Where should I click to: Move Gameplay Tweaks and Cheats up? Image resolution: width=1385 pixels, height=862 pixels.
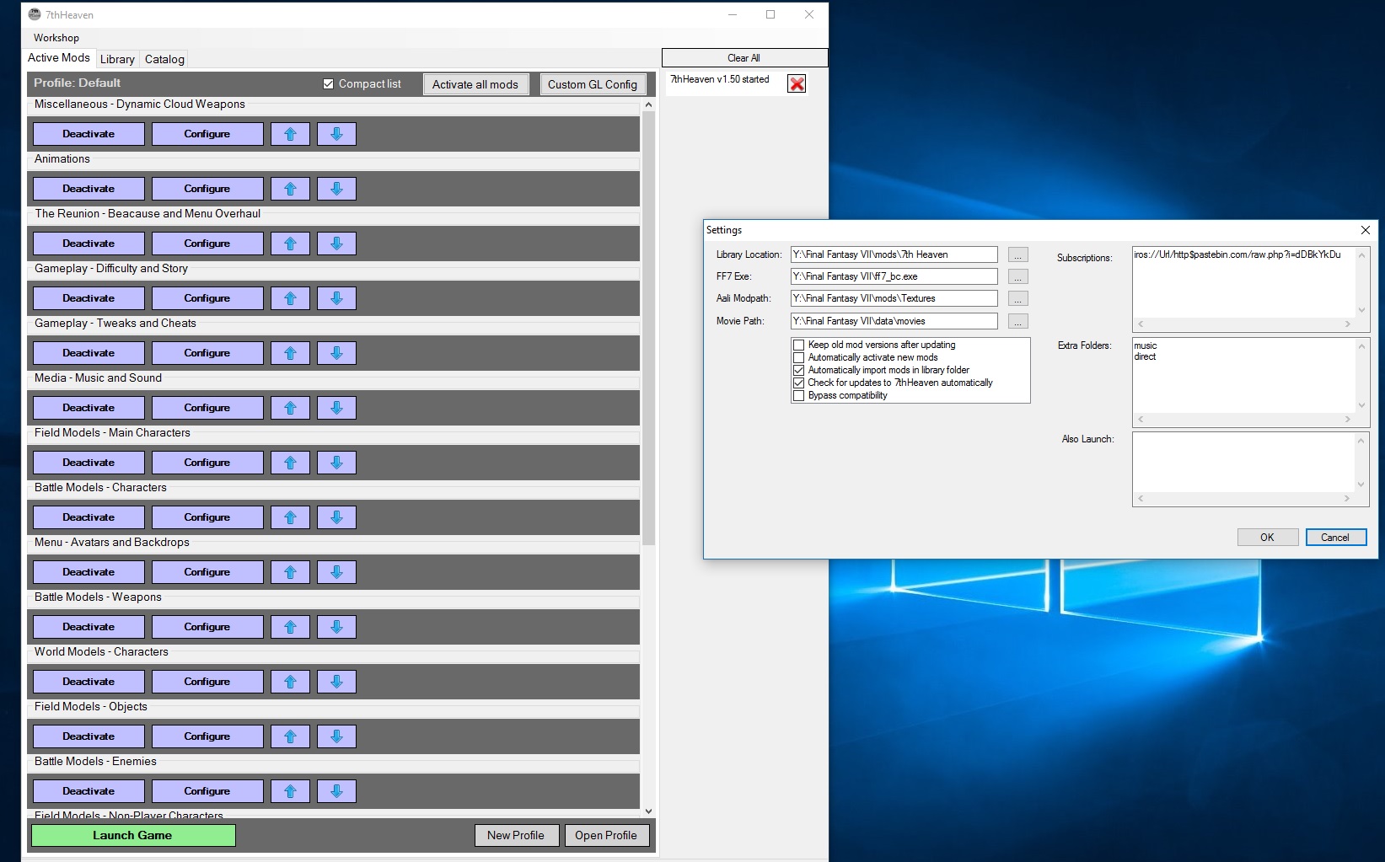click(x=290, y=353)
